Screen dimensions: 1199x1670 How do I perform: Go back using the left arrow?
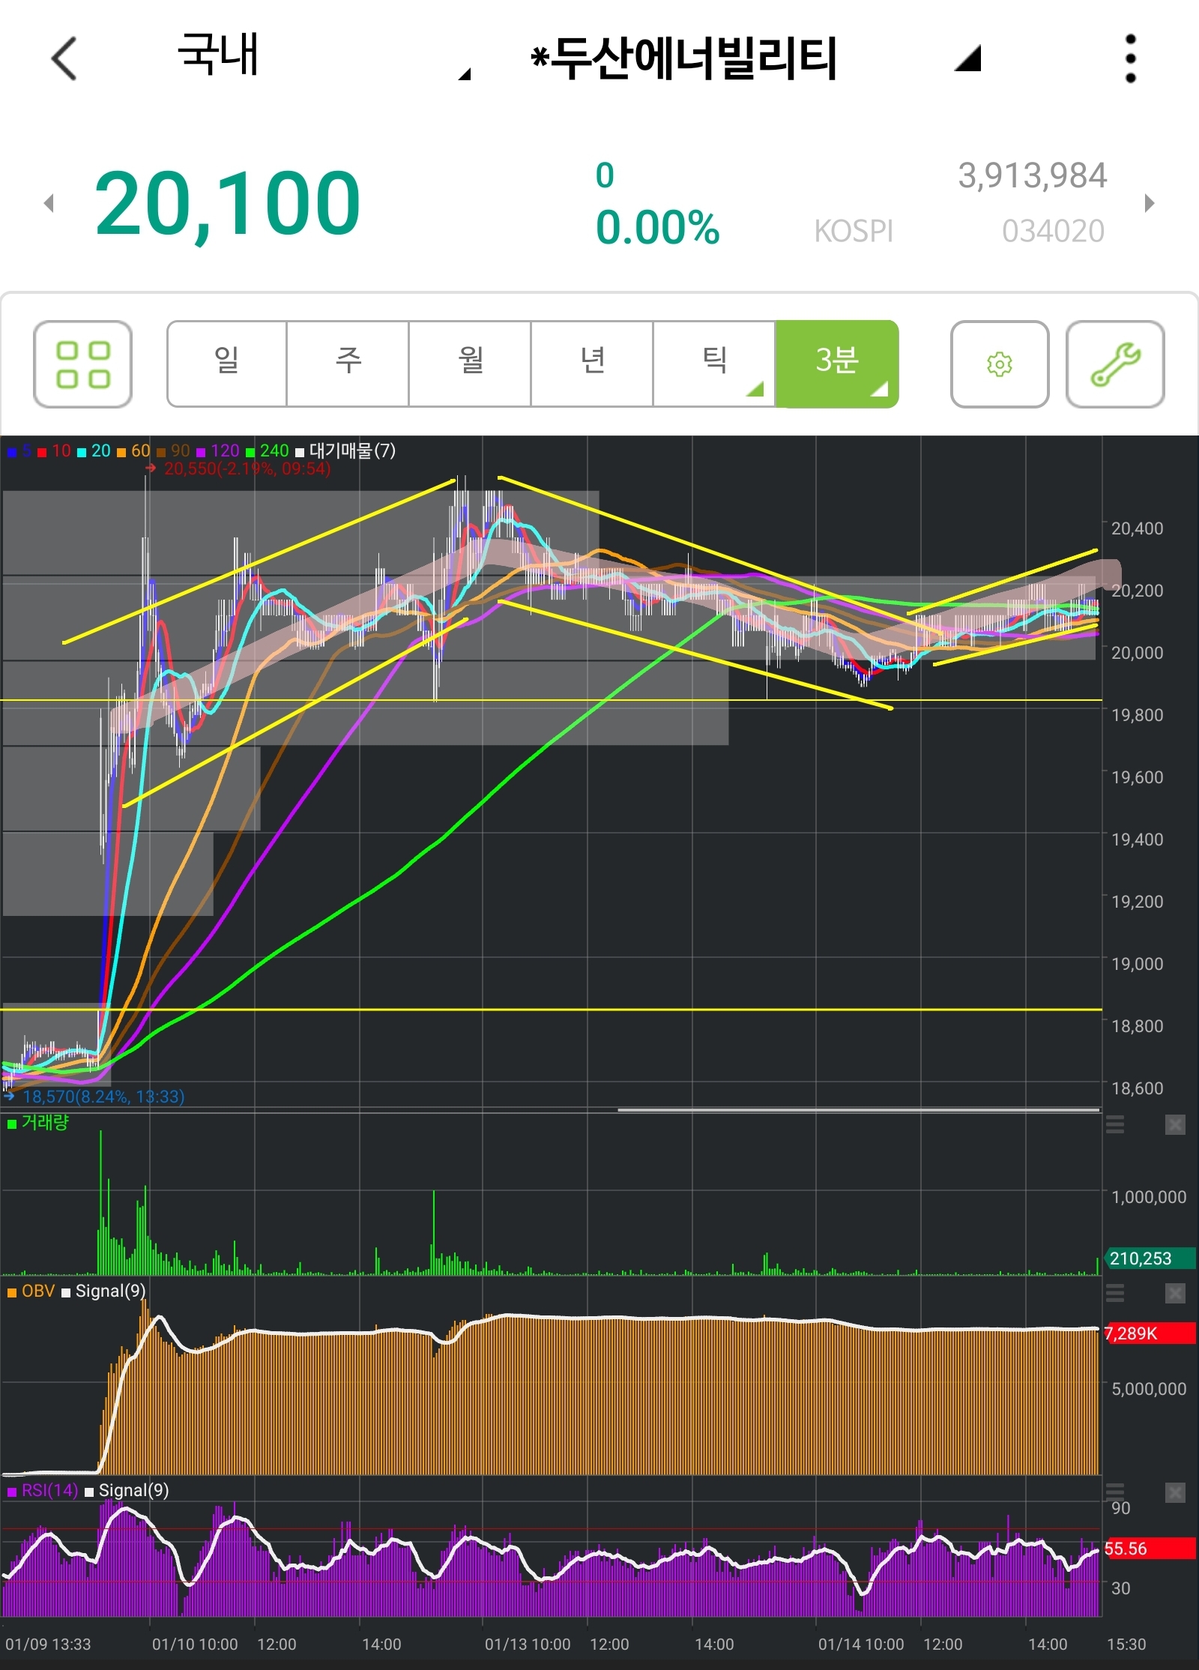(64, 58)
